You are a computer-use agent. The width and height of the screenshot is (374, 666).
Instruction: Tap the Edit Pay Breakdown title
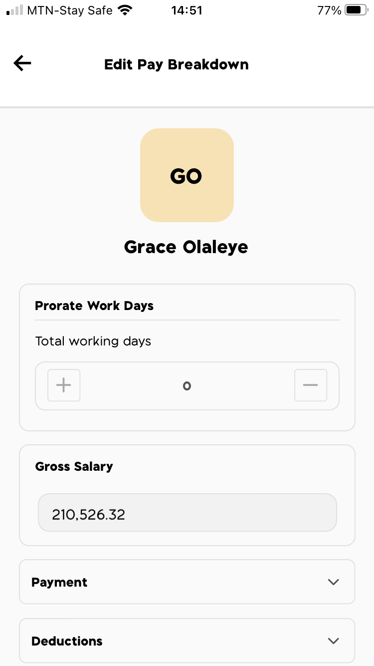coord(176,64)
